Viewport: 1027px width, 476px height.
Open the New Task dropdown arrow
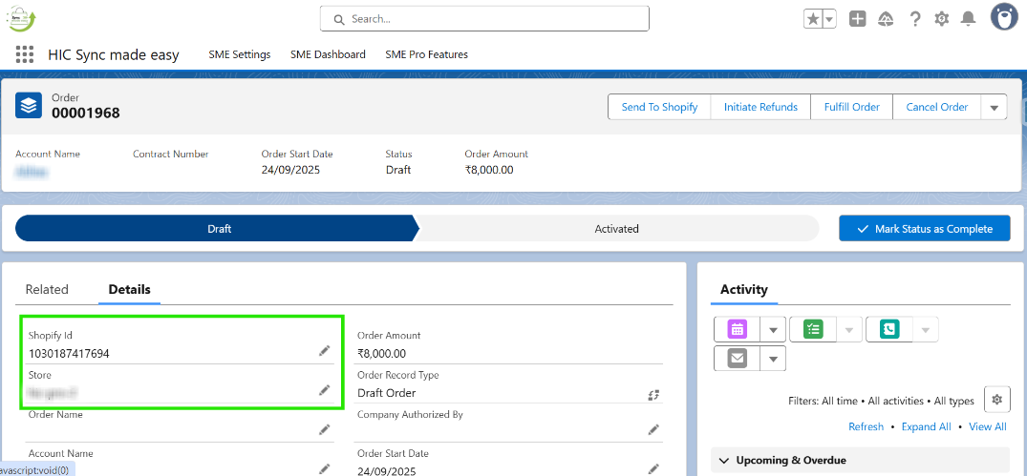[x=849, y=329]
